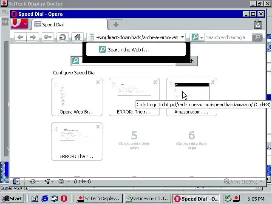Viewport: 272px width, 204px height.
Task: Click the 6:05 PM clock
Action: click(x=256, y=198)
